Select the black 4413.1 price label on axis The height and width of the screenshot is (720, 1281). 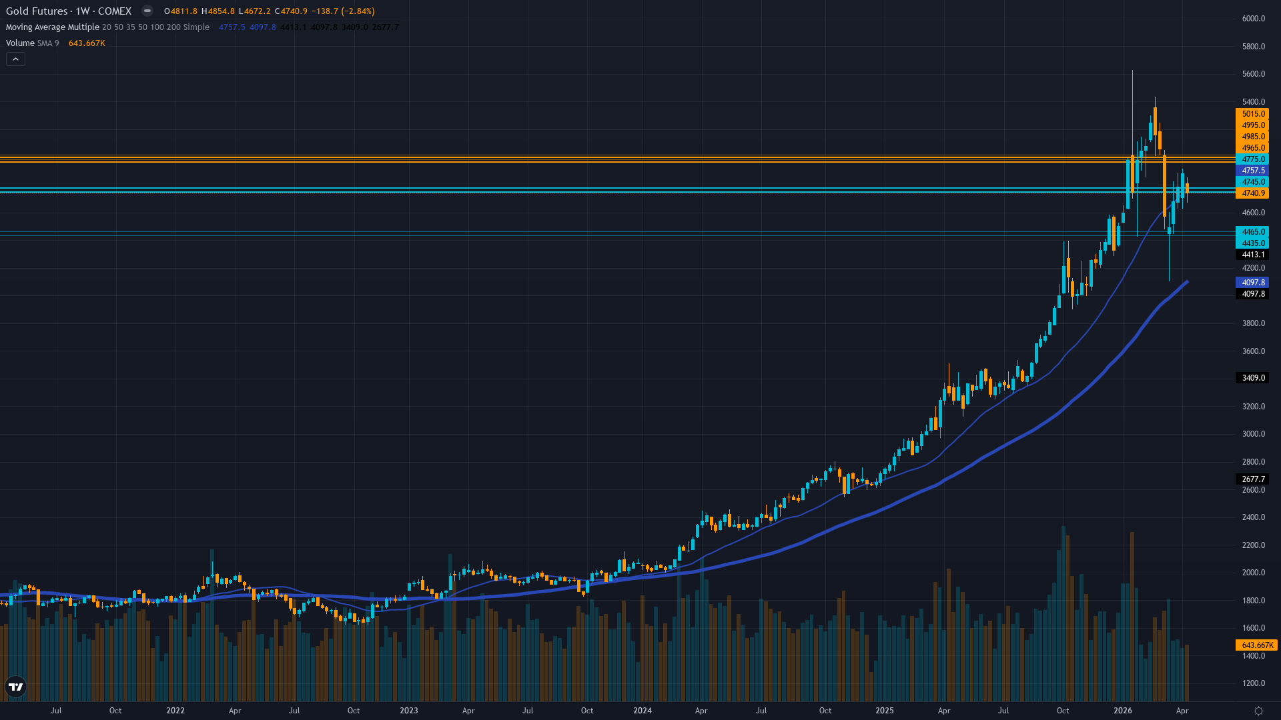(1252, 255)
